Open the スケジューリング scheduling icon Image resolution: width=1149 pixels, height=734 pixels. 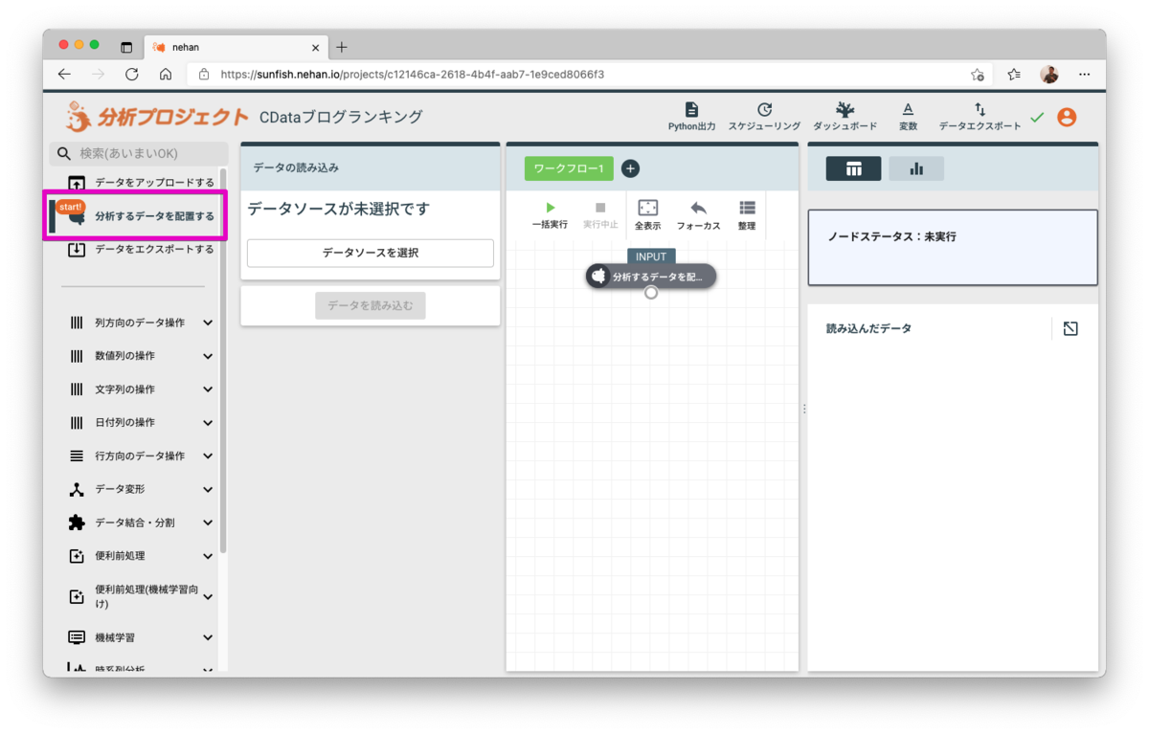[763, 113]
